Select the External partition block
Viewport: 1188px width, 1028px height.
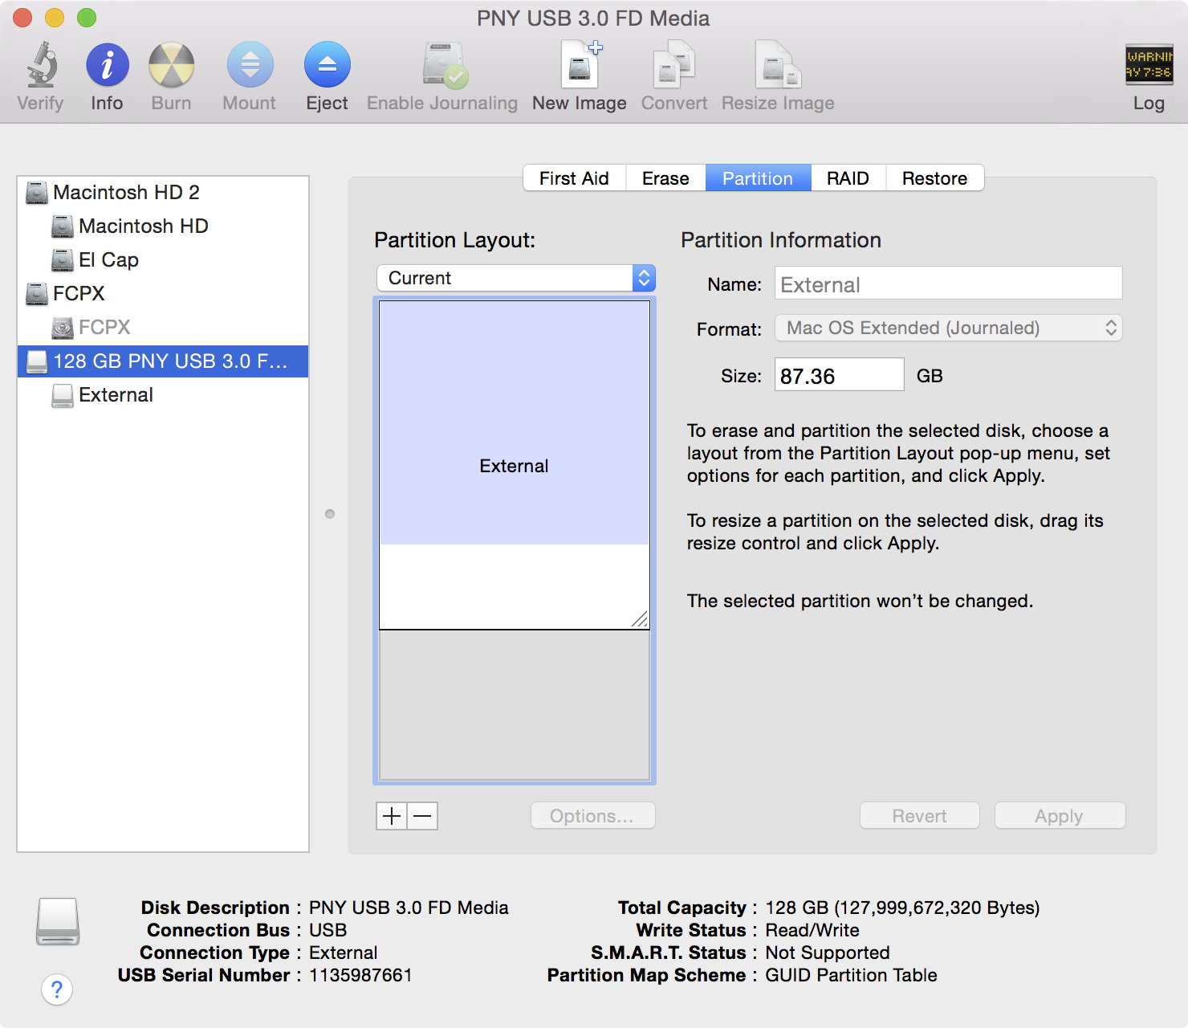point(514,466)
